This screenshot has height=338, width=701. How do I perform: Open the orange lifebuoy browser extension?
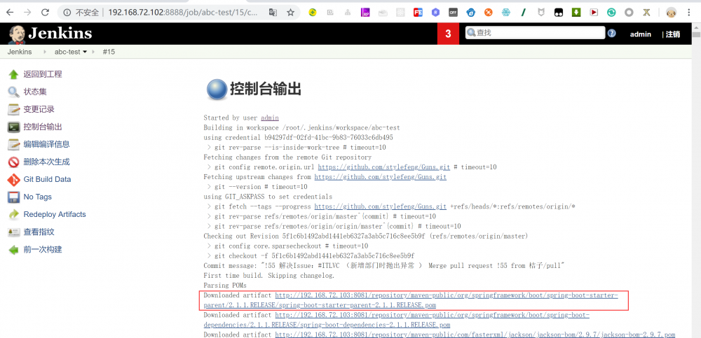488,13
